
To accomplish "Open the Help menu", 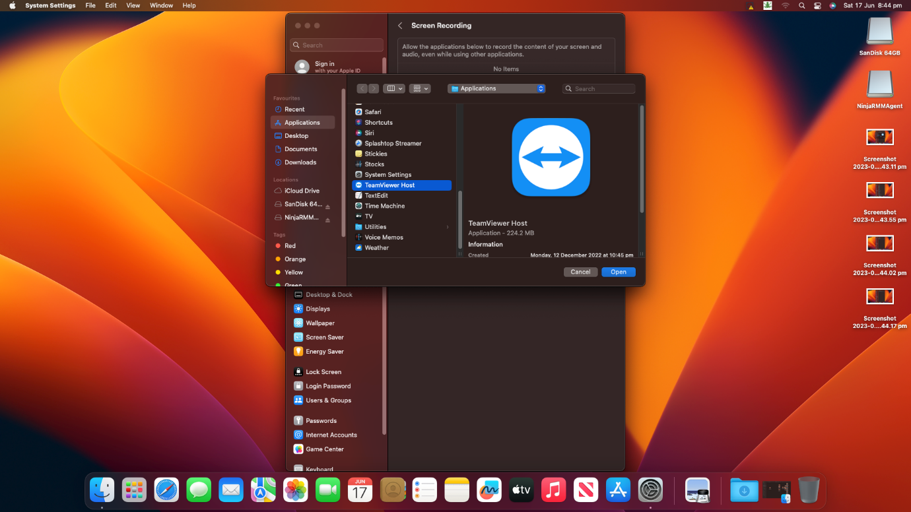I will coord(189,5).
